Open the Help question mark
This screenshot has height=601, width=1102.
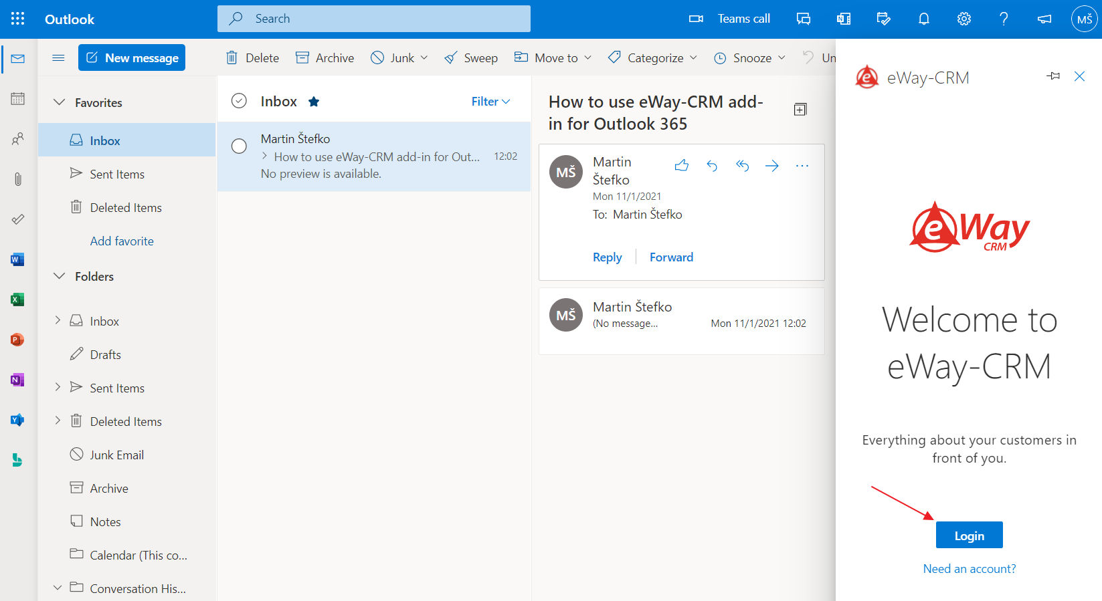[x=1004, y=19]
